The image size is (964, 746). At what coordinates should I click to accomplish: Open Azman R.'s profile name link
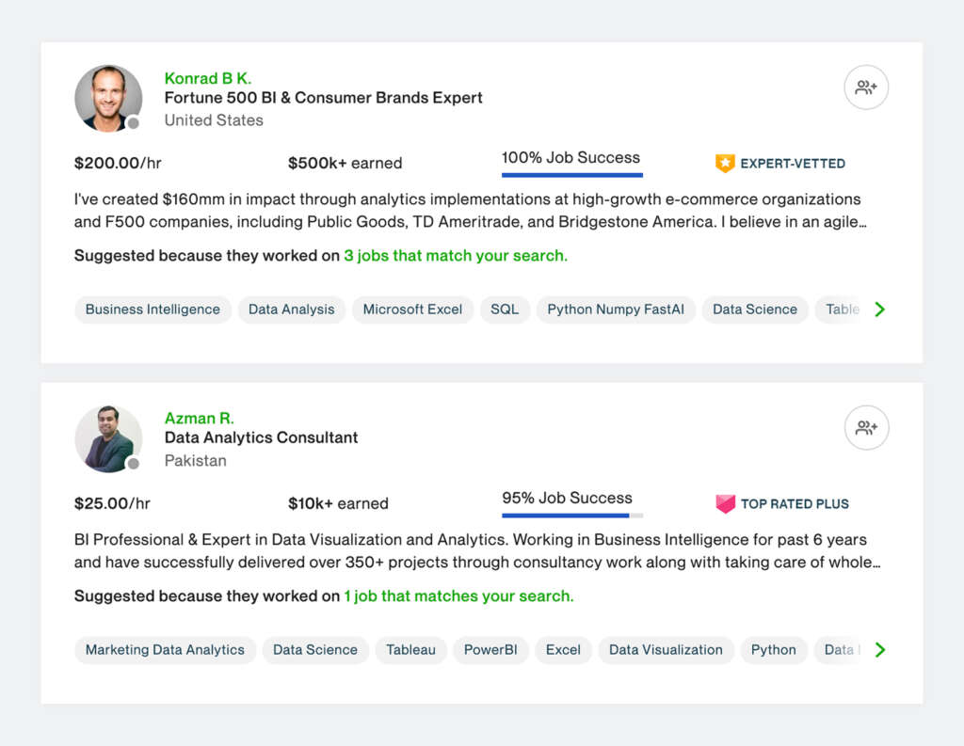(199, 418)
